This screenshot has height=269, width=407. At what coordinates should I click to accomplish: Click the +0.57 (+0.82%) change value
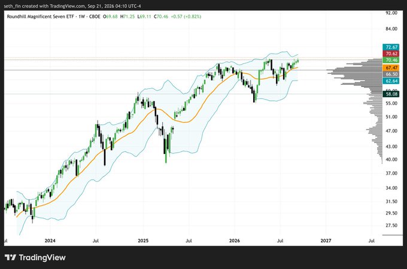tap(186, 17)
